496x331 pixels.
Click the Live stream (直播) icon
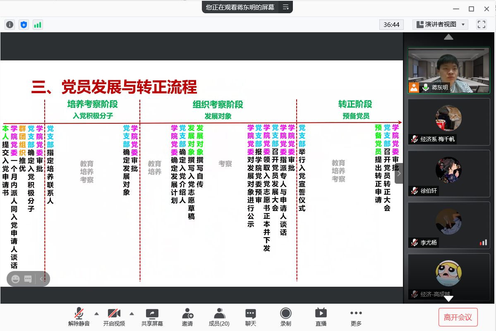point(321,317)
